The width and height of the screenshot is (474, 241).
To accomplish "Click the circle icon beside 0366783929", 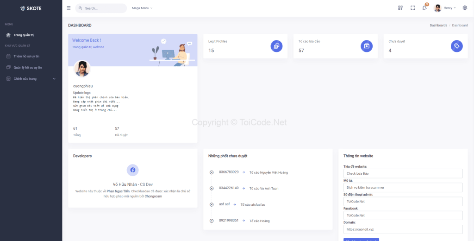I will 212,172.
